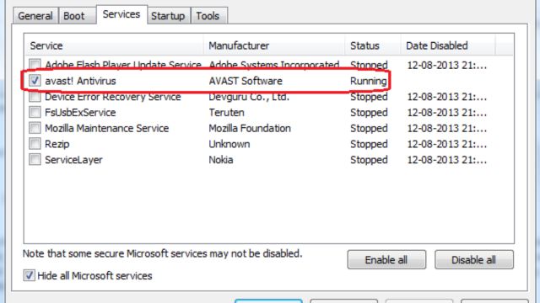Select the Startup tab
This screenshot has height=303, width=540.
click(168, 16)
